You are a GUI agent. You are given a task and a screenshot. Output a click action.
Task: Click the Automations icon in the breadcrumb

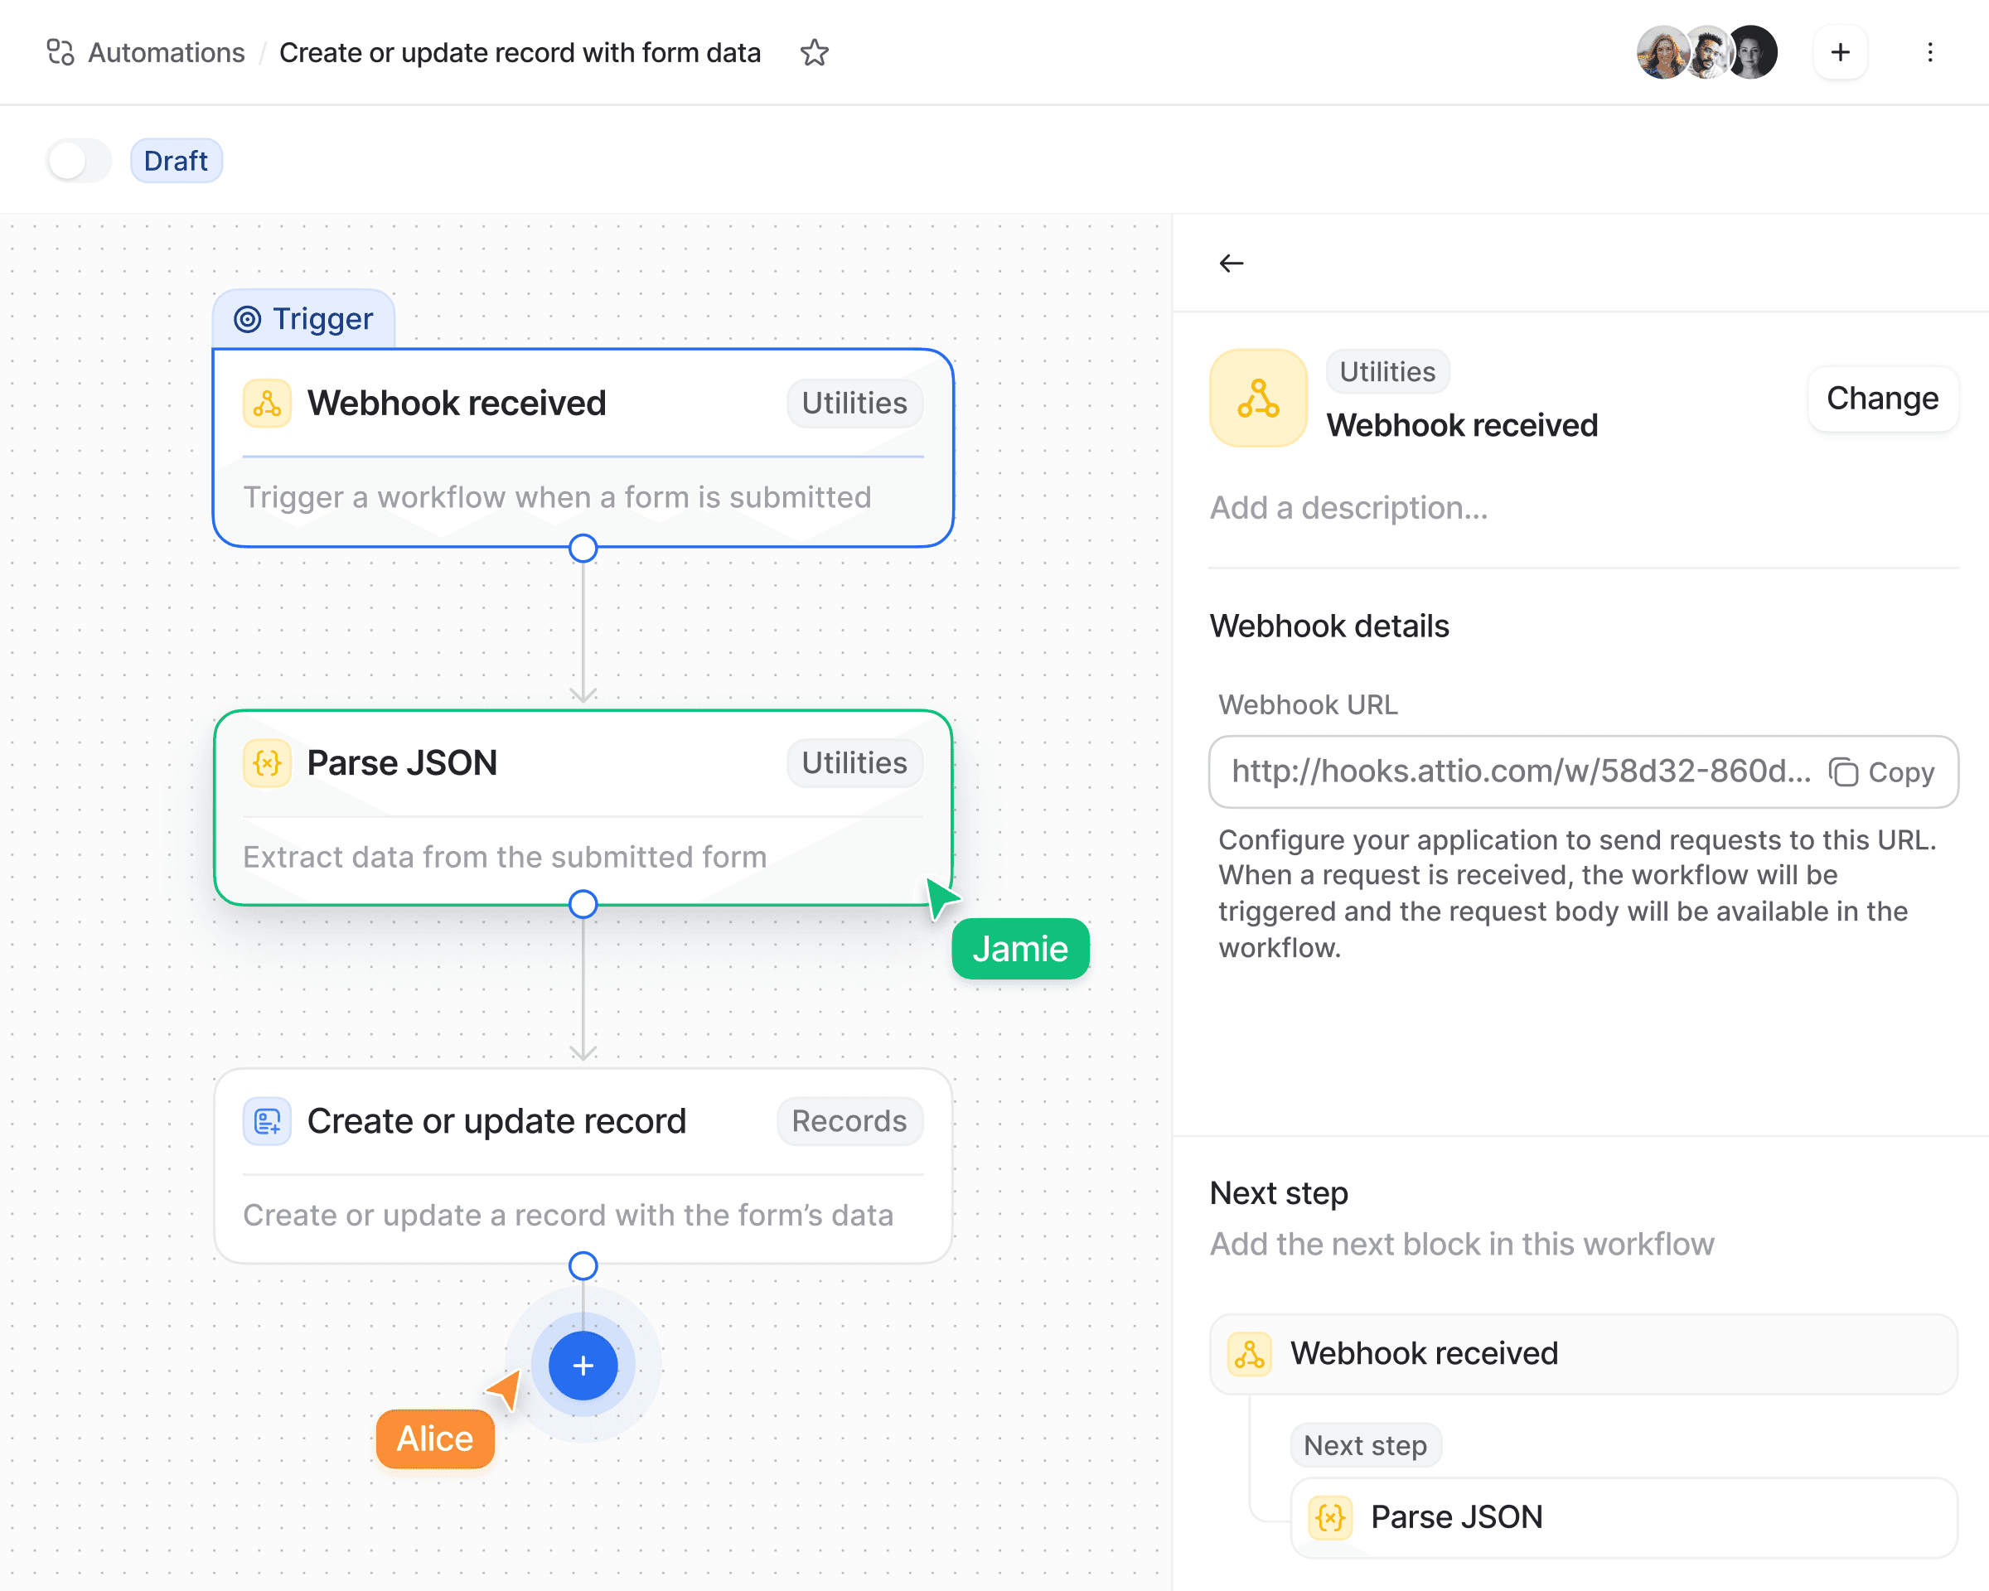pyautogui.click(x=60, y=52)
